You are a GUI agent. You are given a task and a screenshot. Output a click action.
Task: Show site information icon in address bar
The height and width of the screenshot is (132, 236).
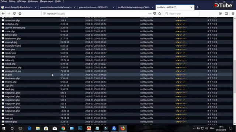click(44, 14)
